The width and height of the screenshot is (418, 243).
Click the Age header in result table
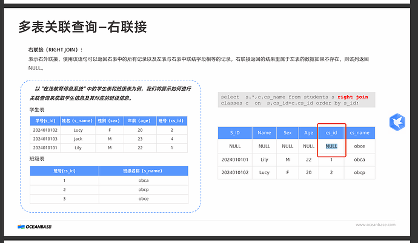click(x=308, y=132)
